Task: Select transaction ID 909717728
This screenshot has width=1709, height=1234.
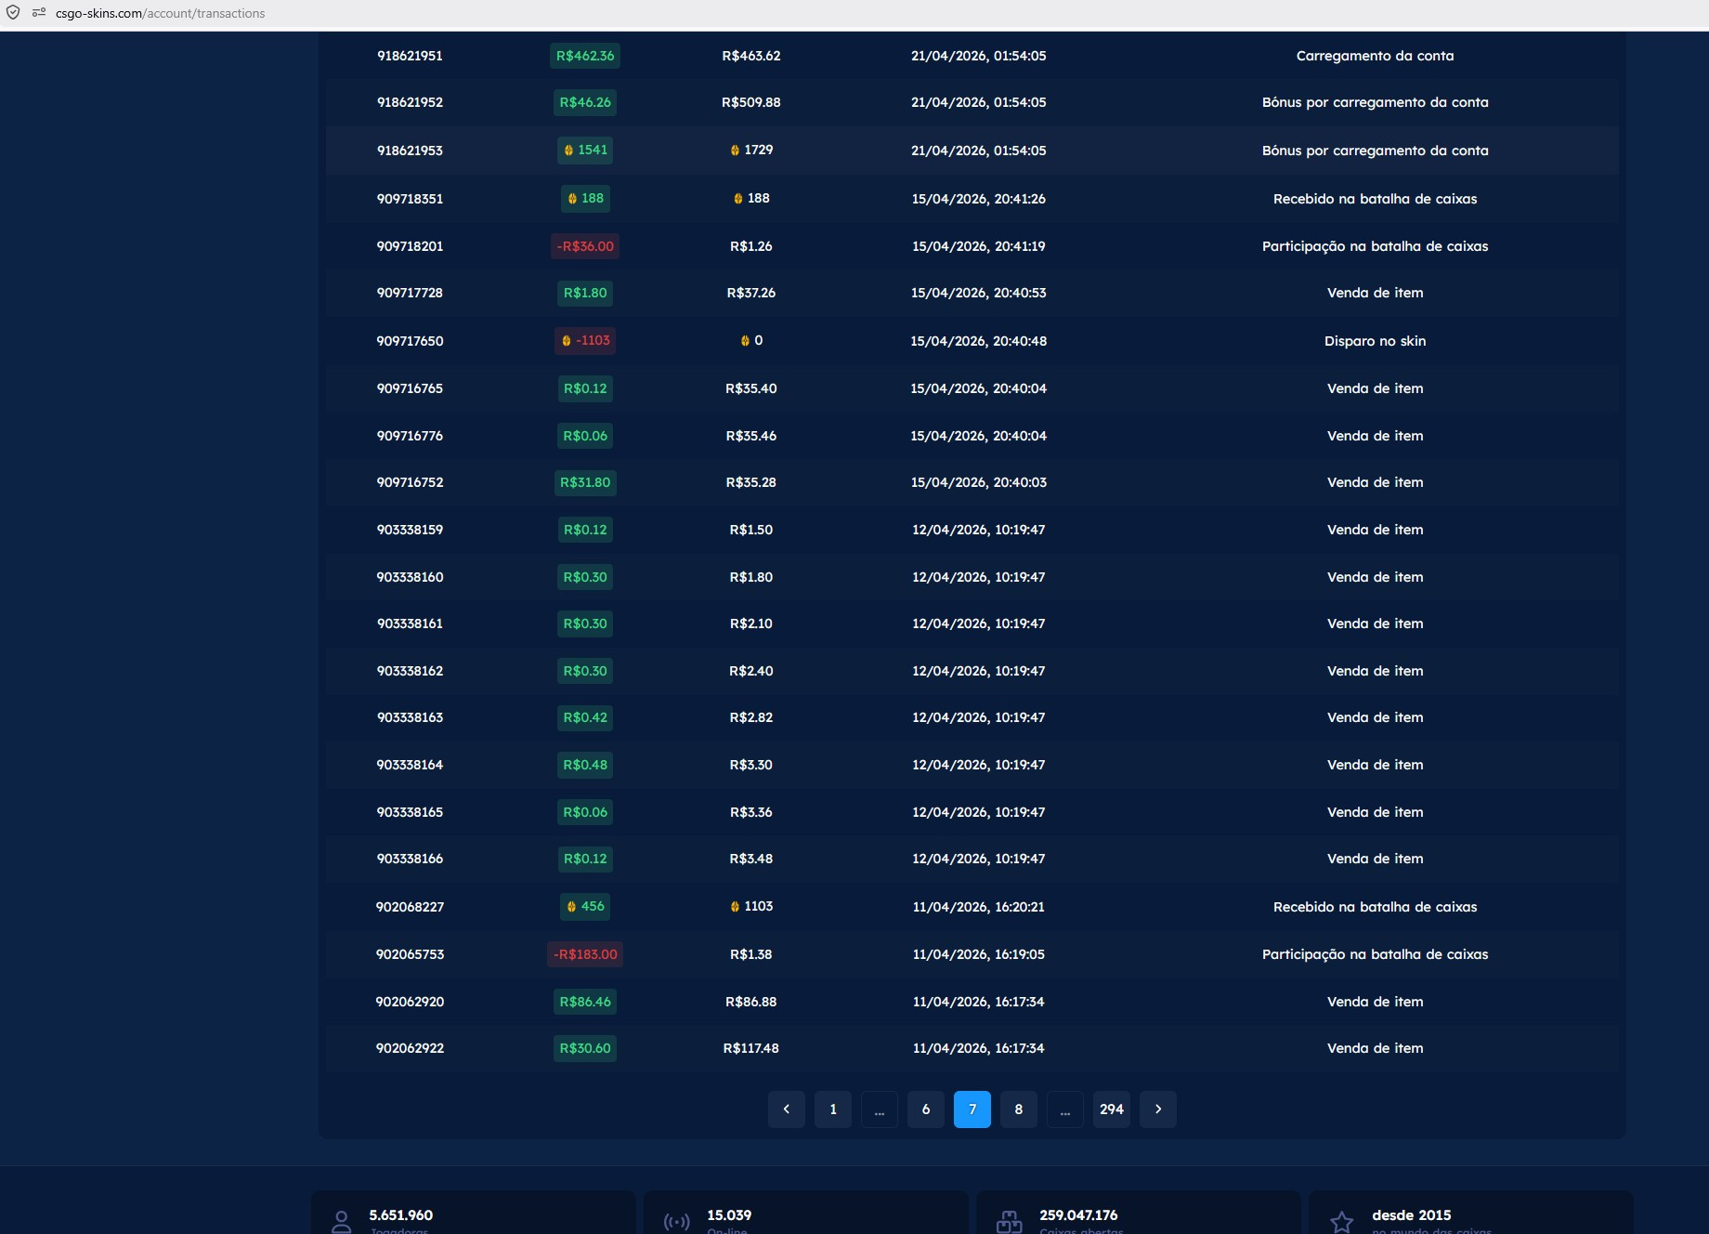Action: pyautogui.click(x=410, y=293)
